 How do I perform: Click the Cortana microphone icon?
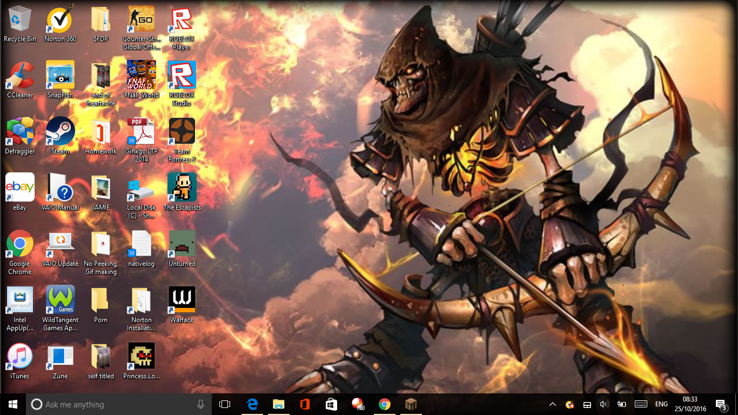click(x=201, y=404)
